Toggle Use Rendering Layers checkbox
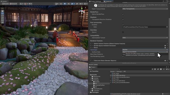 tap(123, 56)
